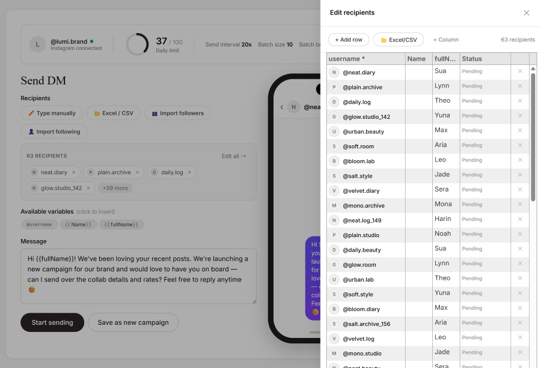
Task: Click the 63 recipients count label
Action: 518,40
